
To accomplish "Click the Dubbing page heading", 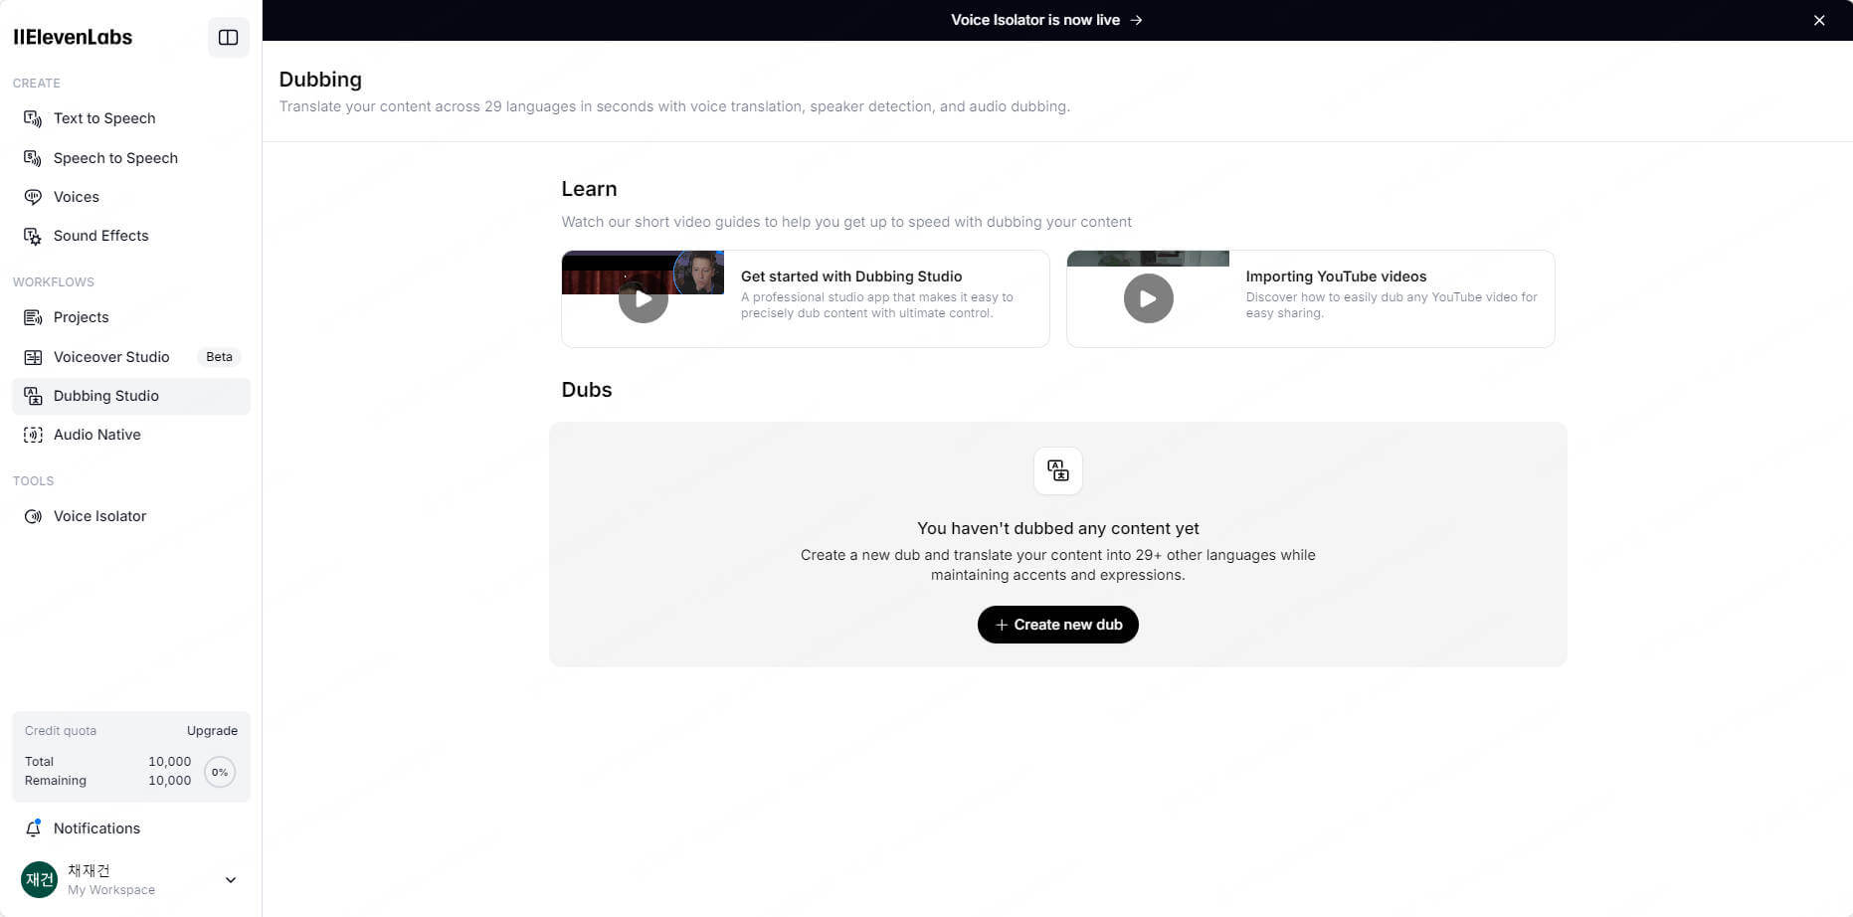I will click(320, 80).
